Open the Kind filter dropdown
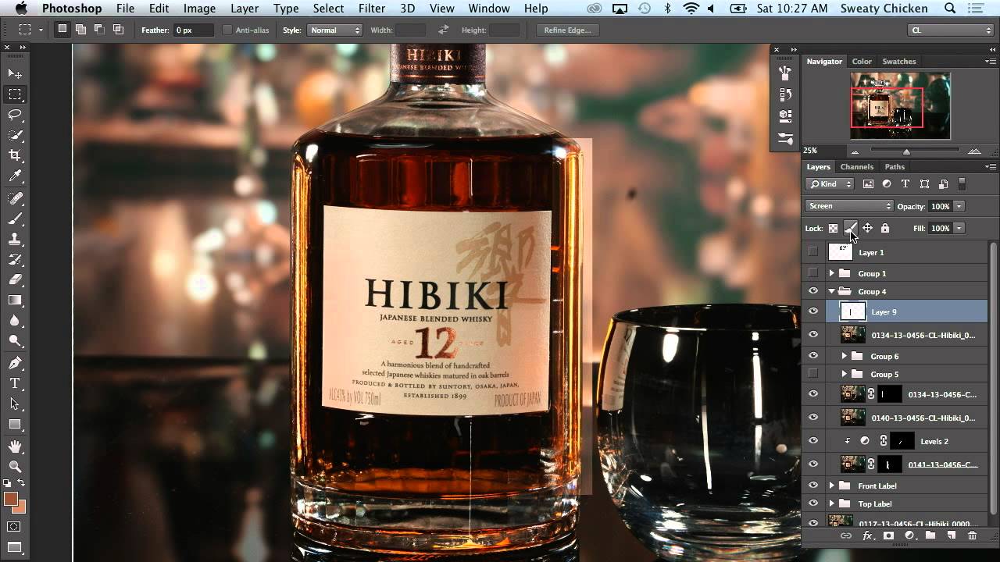 [x=830, y=184]
